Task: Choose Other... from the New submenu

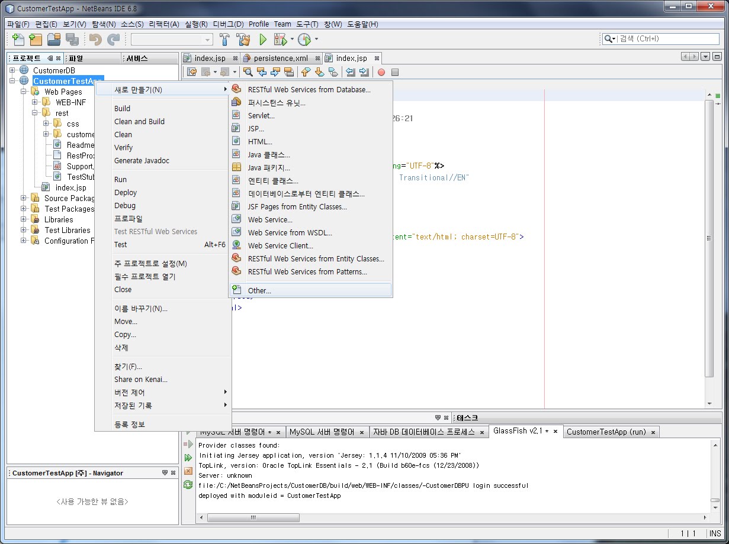Action: pos(311,290)
